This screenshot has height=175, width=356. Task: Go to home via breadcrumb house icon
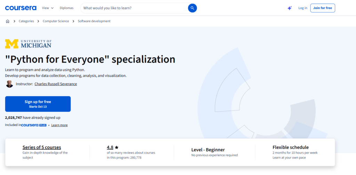coord(8,21)
